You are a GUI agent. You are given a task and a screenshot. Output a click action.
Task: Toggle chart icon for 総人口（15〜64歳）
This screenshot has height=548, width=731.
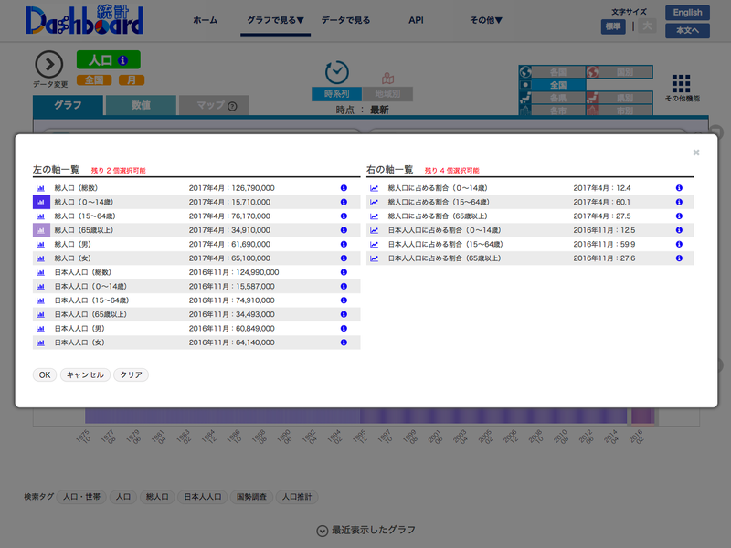coord(40,216)
